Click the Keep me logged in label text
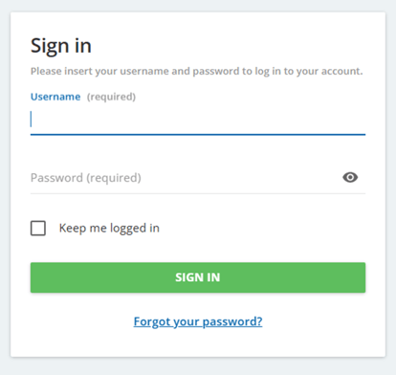 click(x=109, y=229)
